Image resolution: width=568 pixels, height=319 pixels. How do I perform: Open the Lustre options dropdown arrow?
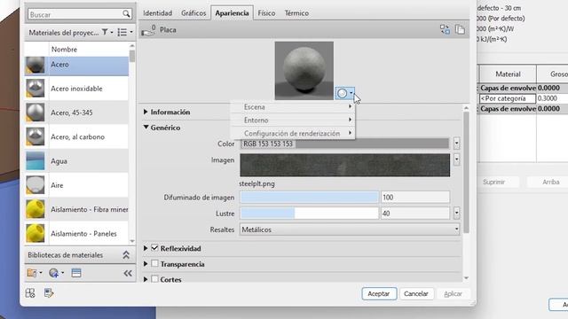click(456, 214)
